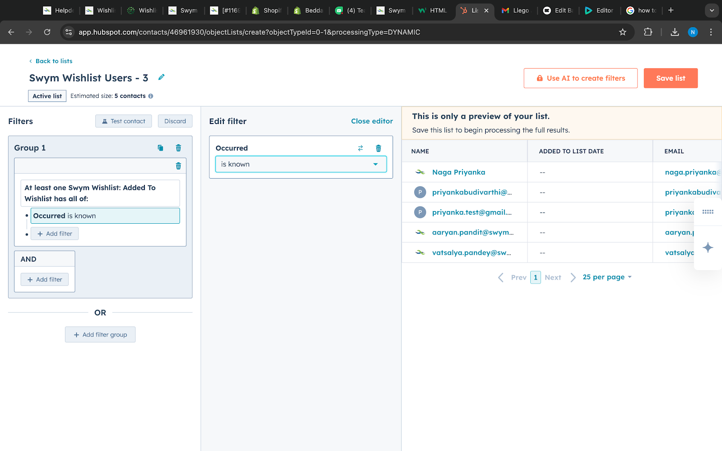Open contact Naga Priyanka
722x451 pixels.
tap(458, 172)
